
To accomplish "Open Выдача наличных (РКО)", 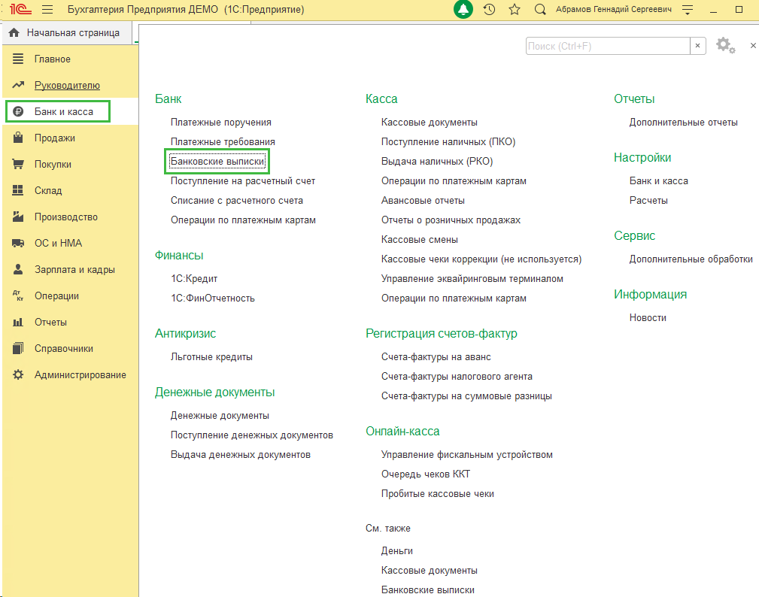I will 437,161.
